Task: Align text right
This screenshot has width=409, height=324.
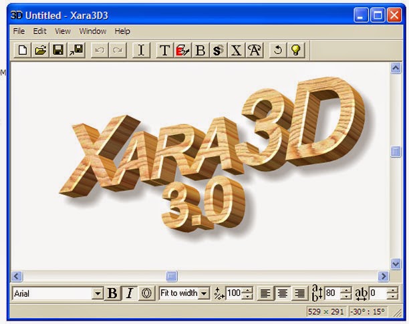Action: click(299, 293)
